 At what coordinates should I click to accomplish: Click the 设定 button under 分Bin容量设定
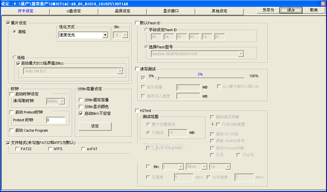coord(95,126)
